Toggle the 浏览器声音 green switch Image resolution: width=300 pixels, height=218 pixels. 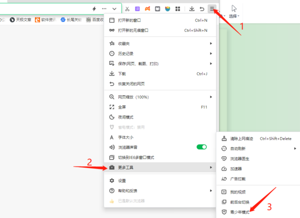(201, 147)
